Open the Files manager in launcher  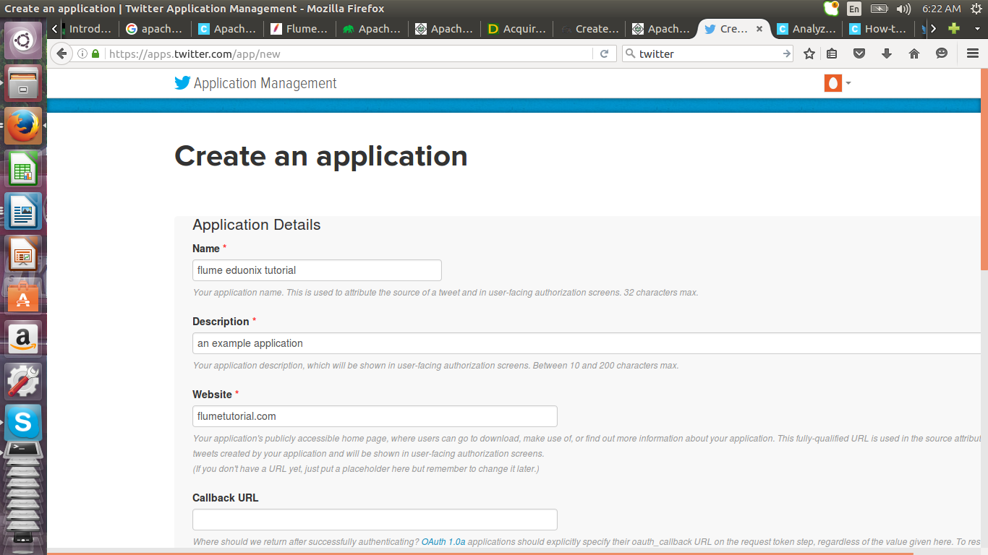(x=23, y=83)
